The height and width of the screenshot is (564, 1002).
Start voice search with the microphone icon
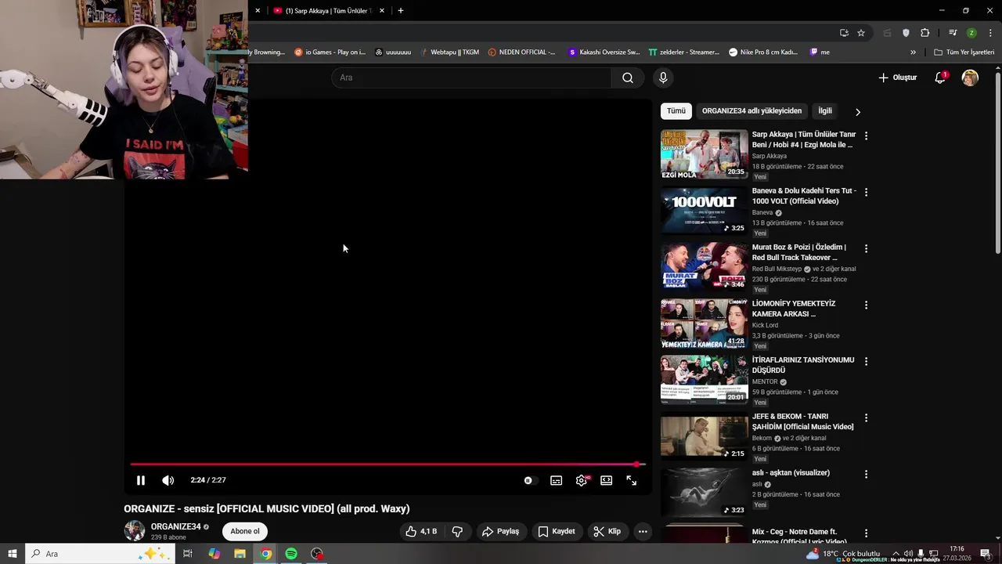(x=663, y=78)
